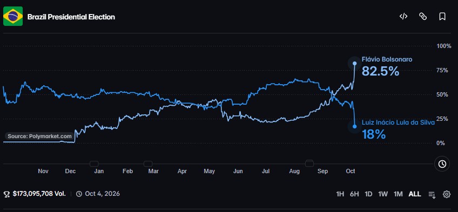Copy the market link icon
458x212 pixels.
pyautogui.click(x=423, y=17)
